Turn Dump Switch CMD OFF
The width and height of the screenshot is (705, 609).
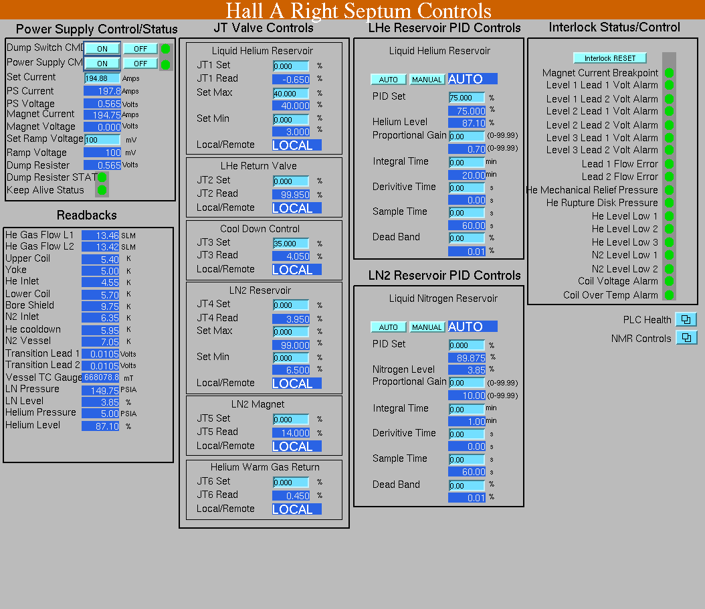pos(140,49)
